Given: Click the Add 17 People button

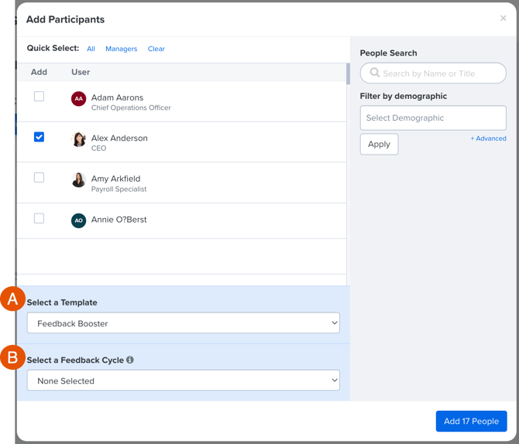Looking at the screenshot, I should pos(471,422).
